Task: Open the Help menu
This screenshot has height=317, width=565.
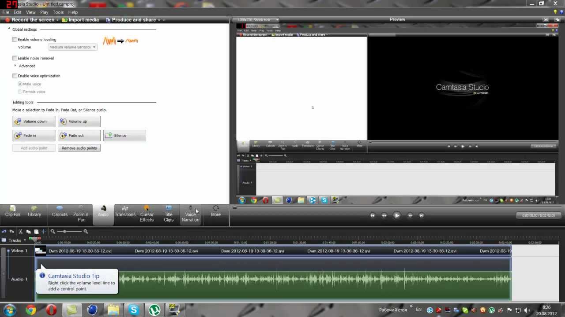Action: tap(73, 12)
